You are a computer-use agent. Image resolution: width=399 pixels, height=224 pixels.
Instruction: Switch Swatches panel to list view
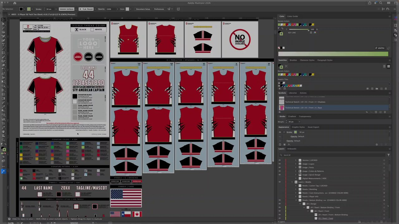(384, 66)
